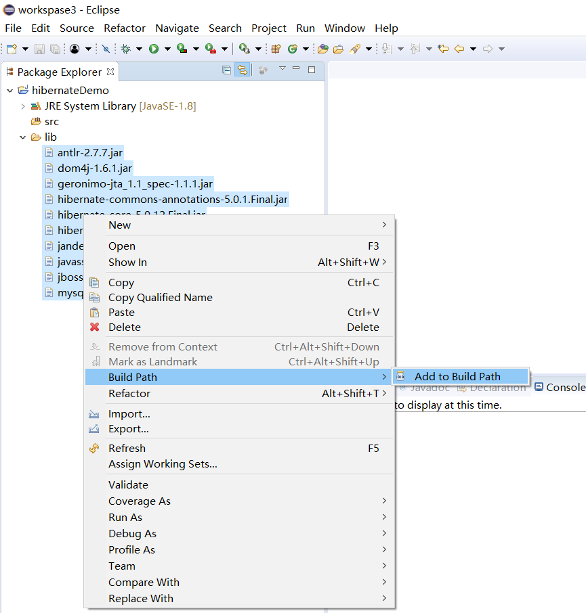Select geronimo-jta_1.1_spec-1.1.1.jar file
The height and width of the screenshot is (613, 586).
tap(135, 184)
